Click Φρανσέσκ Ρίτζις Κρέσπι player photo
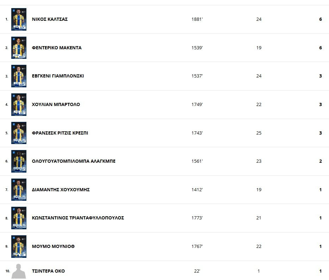Viewport: 329px width, 280px height. (19, 133)
